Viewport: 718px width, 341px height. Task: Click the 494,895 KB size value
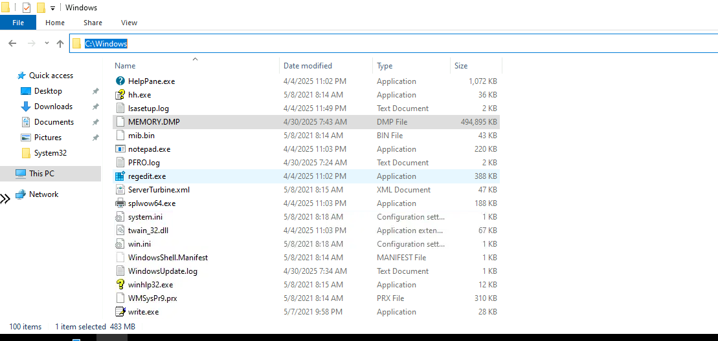click(x=478, y=122)
